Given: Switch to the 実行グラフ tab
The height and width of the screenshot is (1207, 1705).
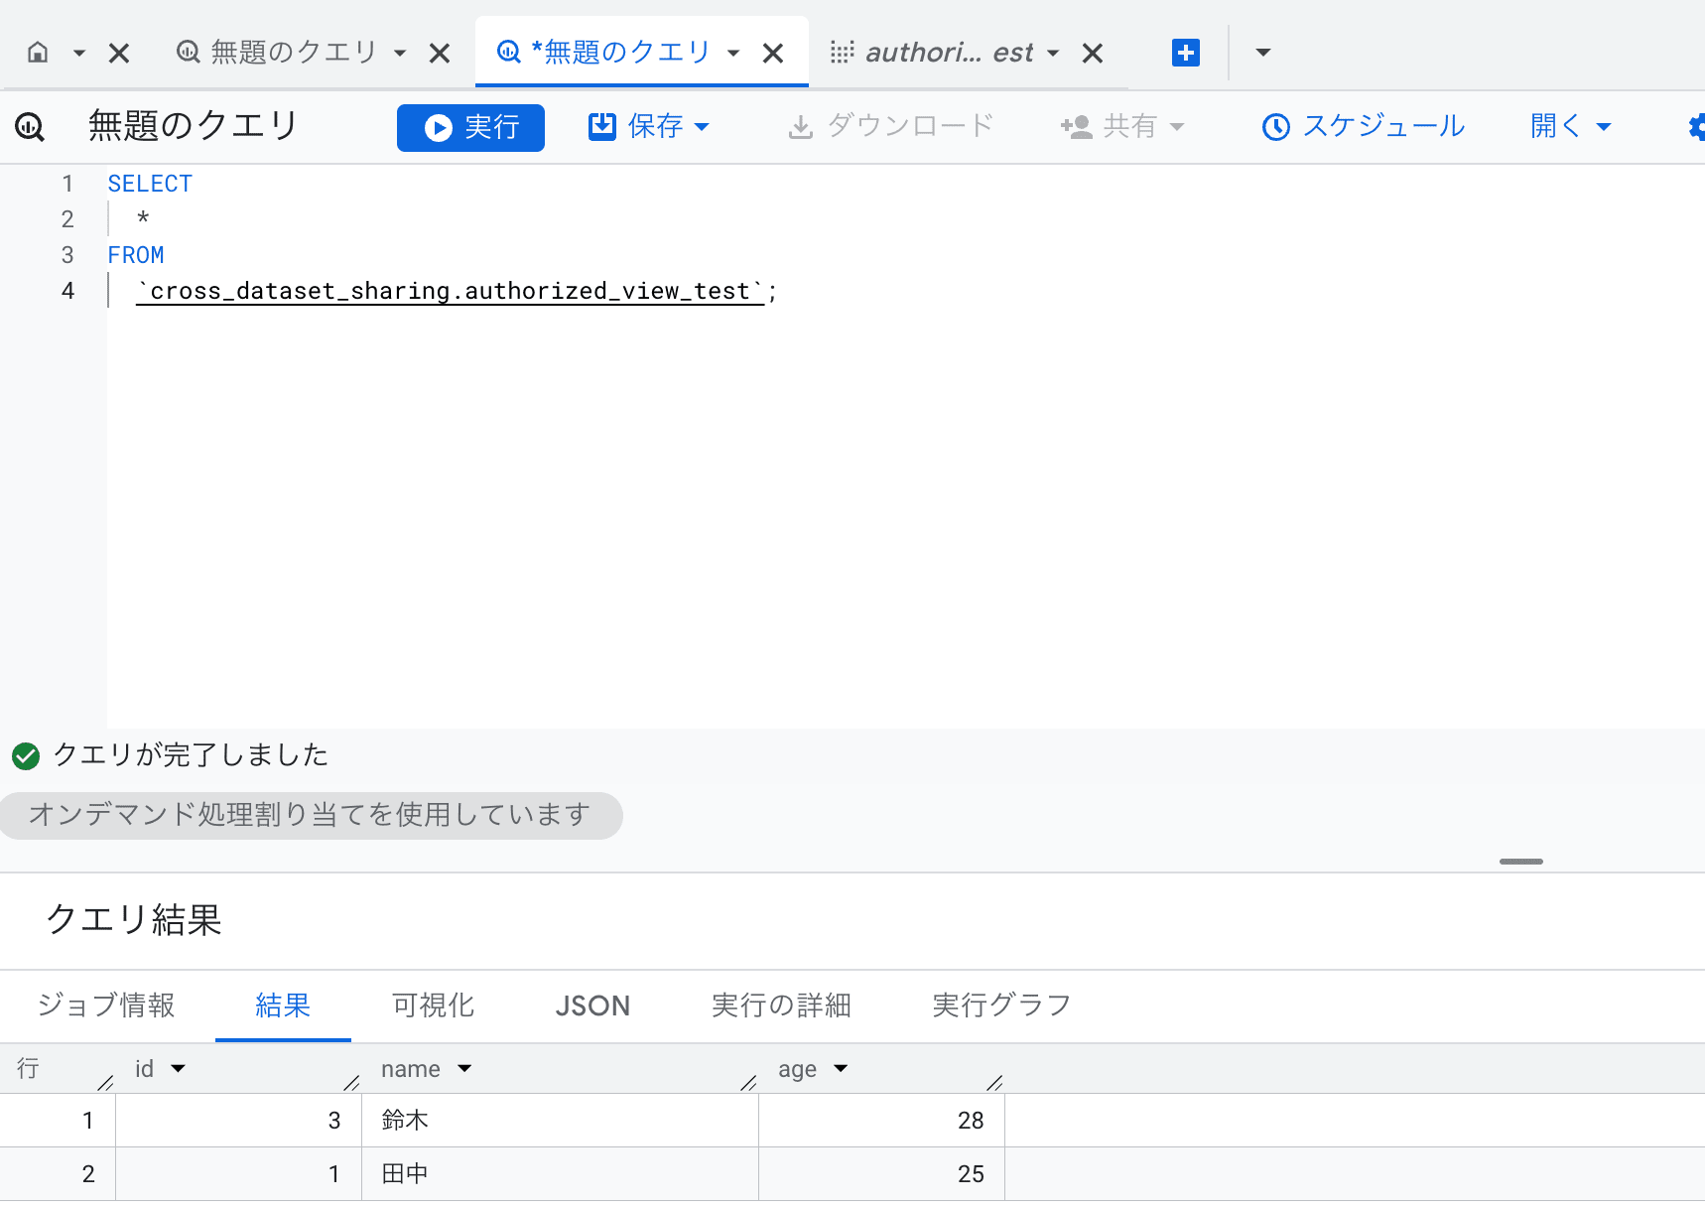Looking at the screenshot, I should click(x=999, y=1006).
